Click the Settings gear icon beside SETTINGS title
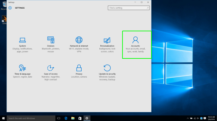The height and width of the screenshot is (121, 217). pyautogui.click(x=10, y=8)
